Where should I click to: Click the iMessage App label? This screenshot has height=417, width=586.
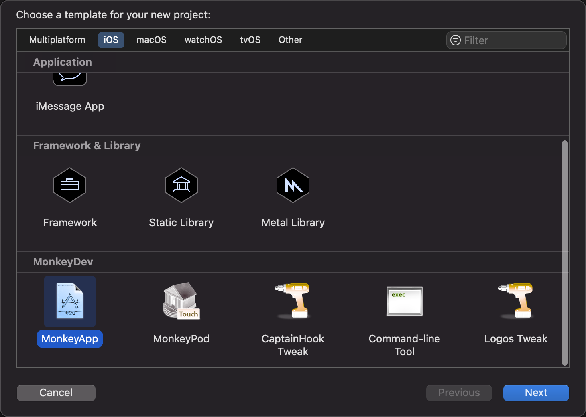(x=70, y=106)
